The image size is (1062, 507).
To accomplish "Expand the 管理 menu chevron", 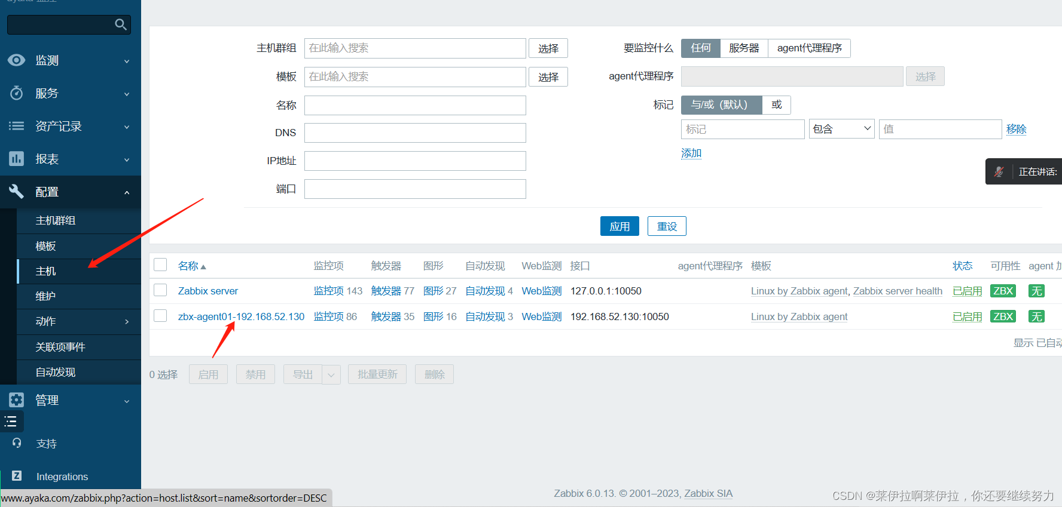I will tap(127, 401).
